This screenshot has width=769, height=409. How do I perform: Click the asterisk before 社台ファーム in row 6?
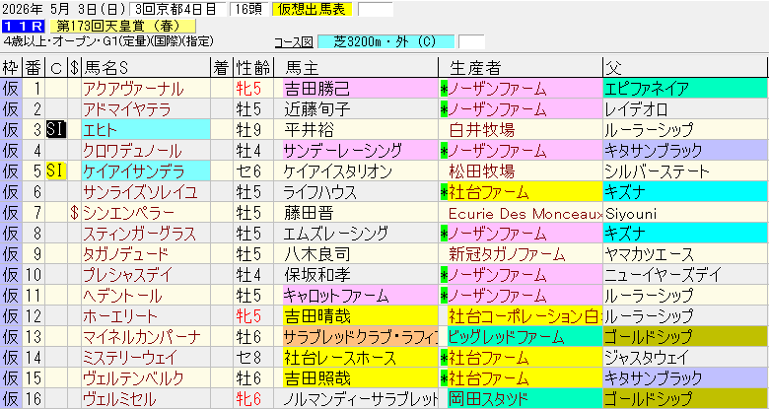coord(444,191)
